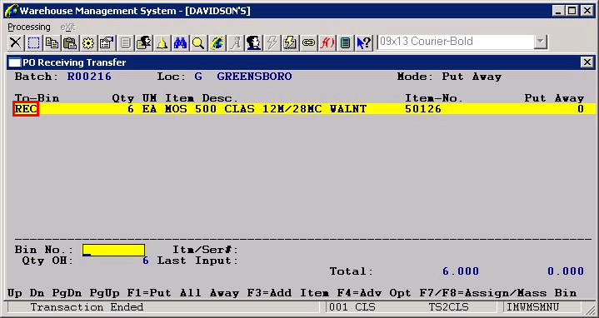599x318 pixels.
Task: Click the paste clipboard toolbar icon
Action: (x=70, y=42)
